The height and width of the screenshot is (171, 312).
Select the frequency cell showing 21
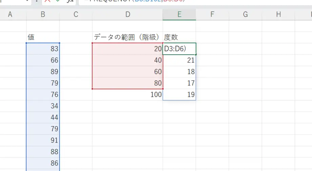pyautogui.click(x=179, y=60)
